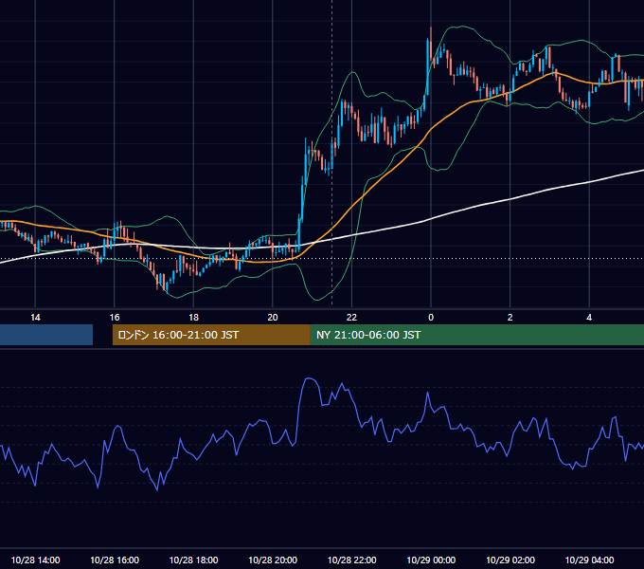
Task: Click the ロンドン 16:00-21:00 JST session bar
Action: pyautogui.click(x=211, y=335)
